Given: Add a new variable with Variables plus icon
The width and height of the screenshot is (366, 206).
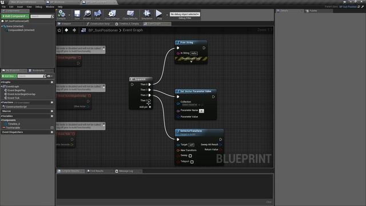Looking at the screenshot, I should (x=52, y=116).
